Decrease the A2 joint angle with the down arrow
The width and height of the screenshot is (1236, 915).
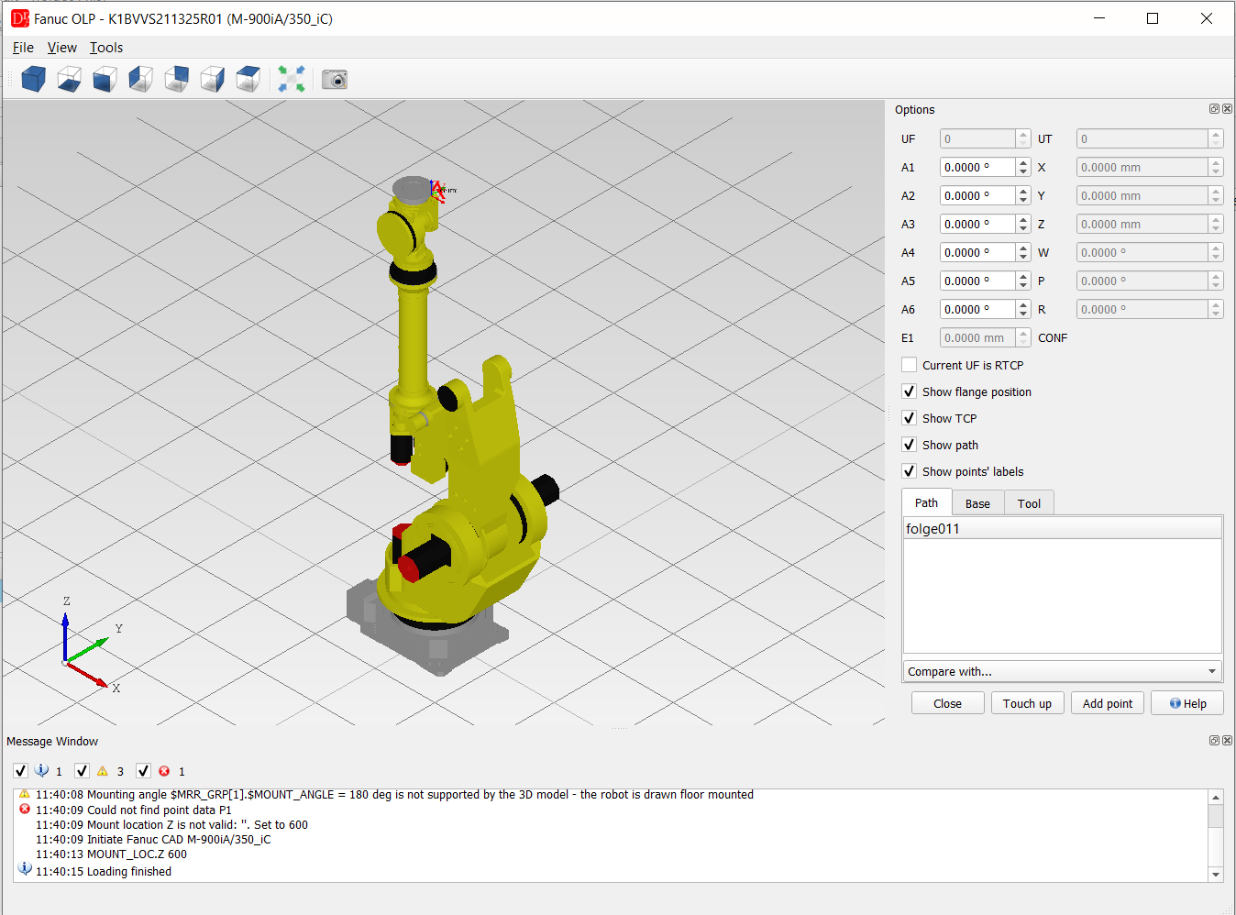click(x=1023, y=200)
